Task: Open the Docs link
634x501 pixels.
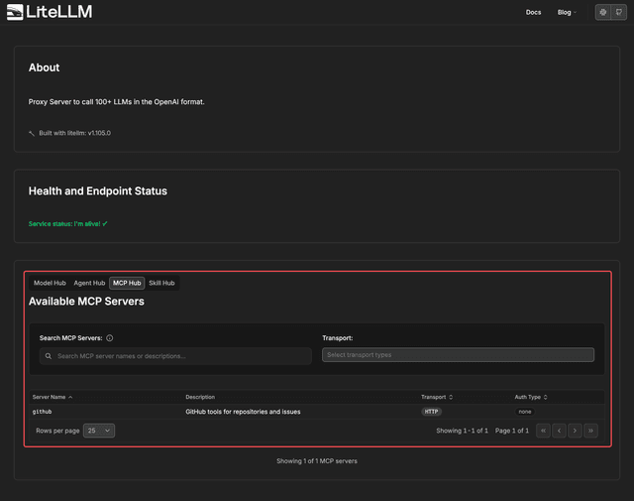Action: [x=533, y=12]
